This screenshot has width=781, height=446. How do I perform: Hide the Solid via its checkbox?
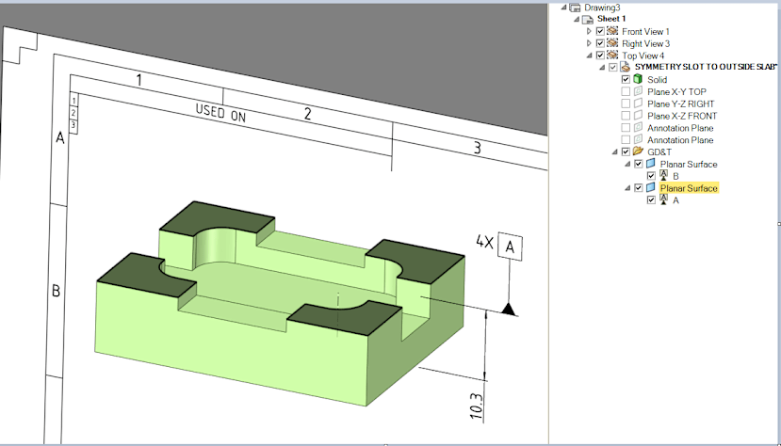point(626,80)
